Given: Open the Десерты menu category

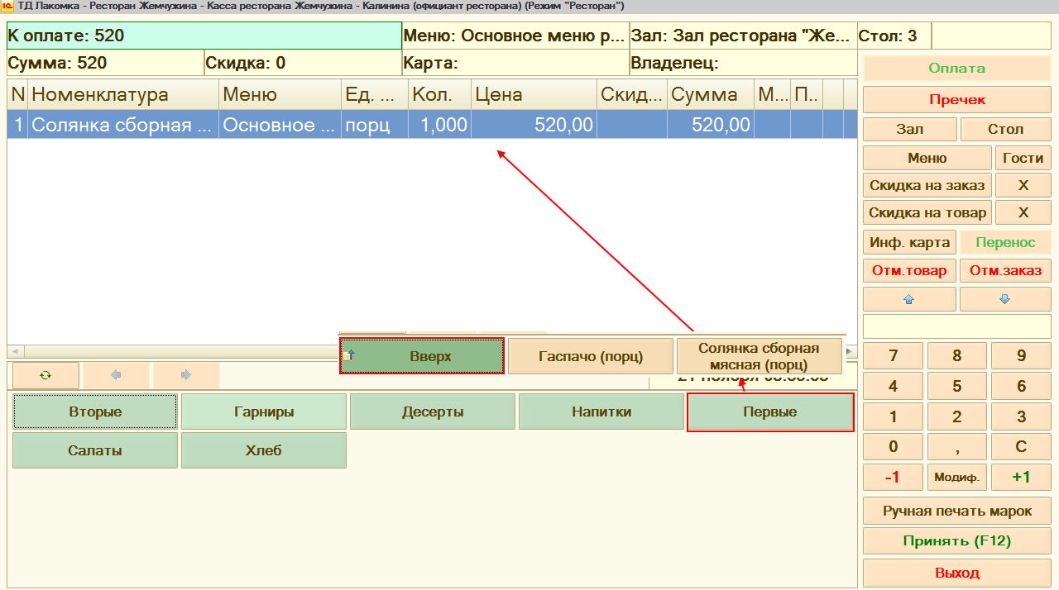Looking at the screenshot, I should [433, 412].
